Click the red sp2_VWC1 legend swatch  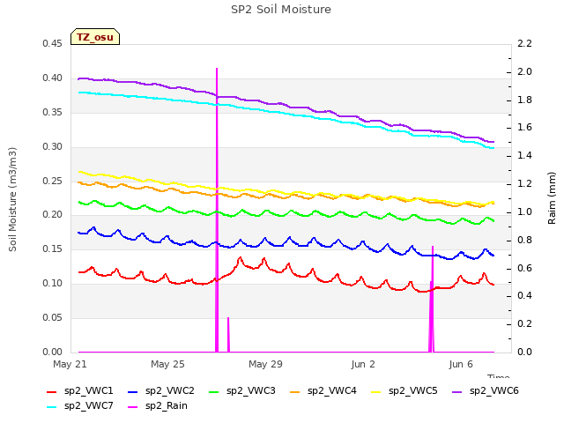pos(52,392)
